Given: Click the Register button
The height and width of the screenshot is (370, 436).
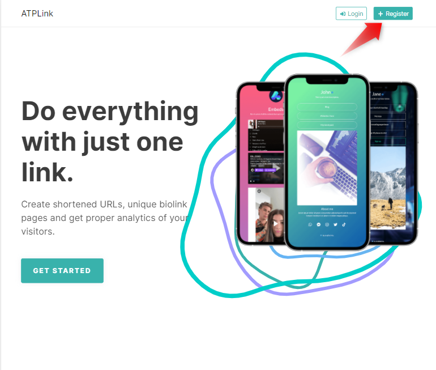Looking at the screenshot, I should coord(393,14).
